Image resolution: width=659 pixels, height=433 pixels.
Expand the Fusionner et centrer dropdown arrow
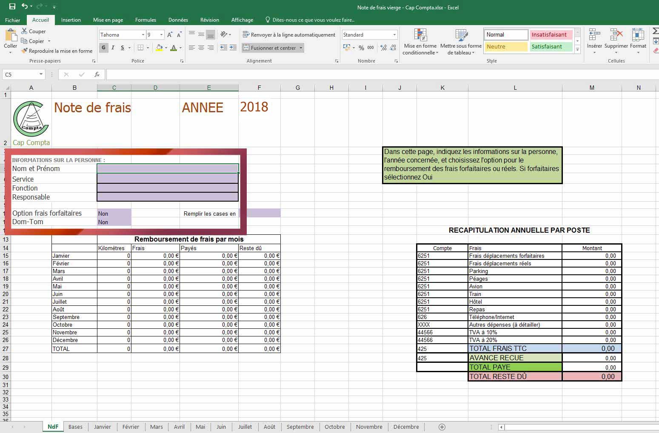301,48
